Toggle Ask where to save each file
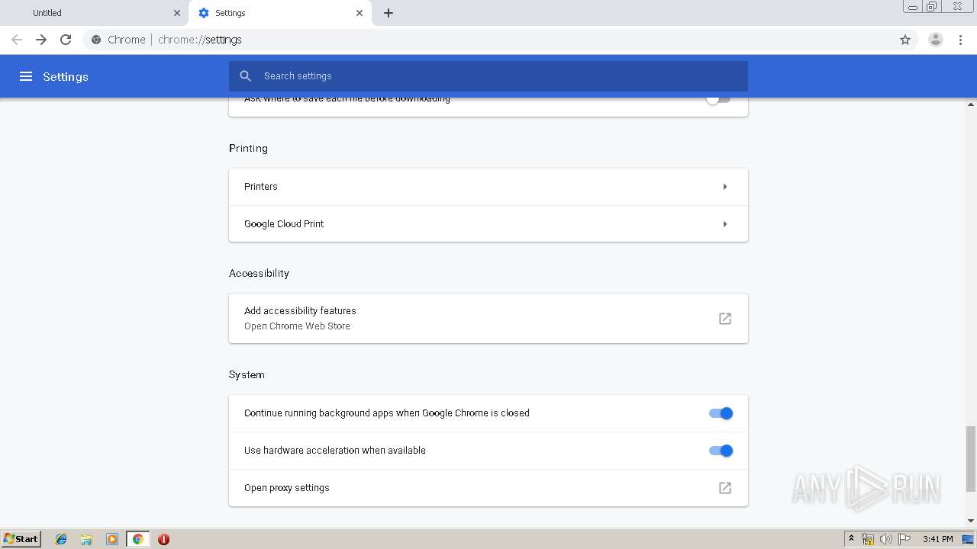This screenshot has height=549, width=977. 718,98
